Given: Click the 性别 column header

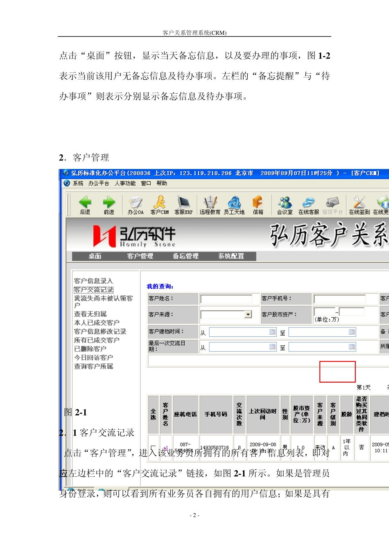Looking at the screenshot, I should tap(285, 415).
